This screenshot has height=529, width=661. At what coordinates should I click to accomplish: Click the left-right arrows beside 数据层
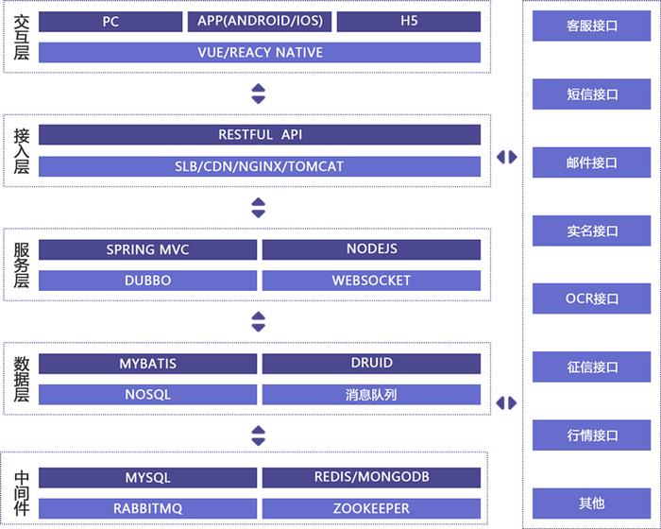pos(507,403)
